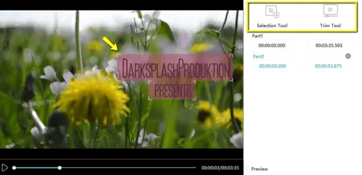This screenshot has height=175, width=362.
Task: Select the DarksplashProduktion watermark selection box
Action: [x=175, y=67]
